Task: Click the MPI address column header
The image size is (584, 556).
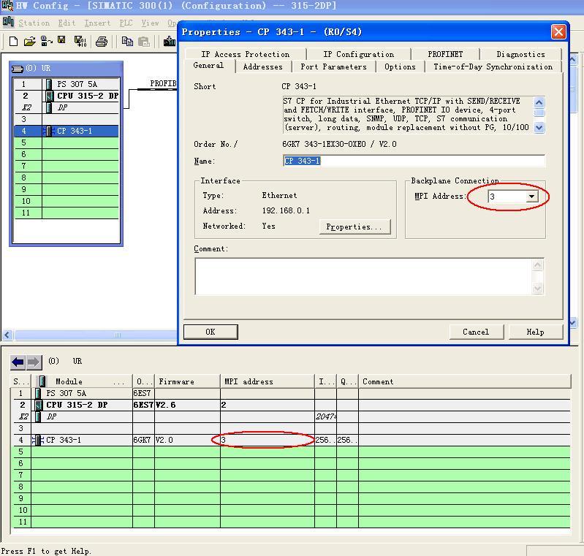Action: (268, 381)
